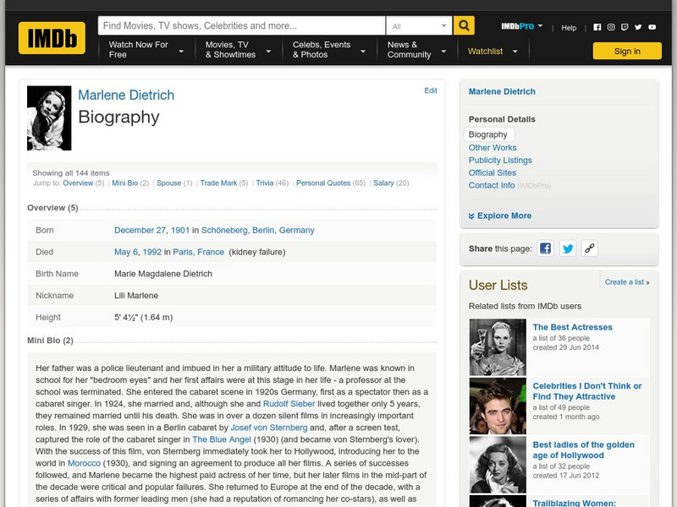Open the 'Other Works' link in Personal Details
Image resolution: width=677 pixels, height=507 pixels.
[492, 146]
